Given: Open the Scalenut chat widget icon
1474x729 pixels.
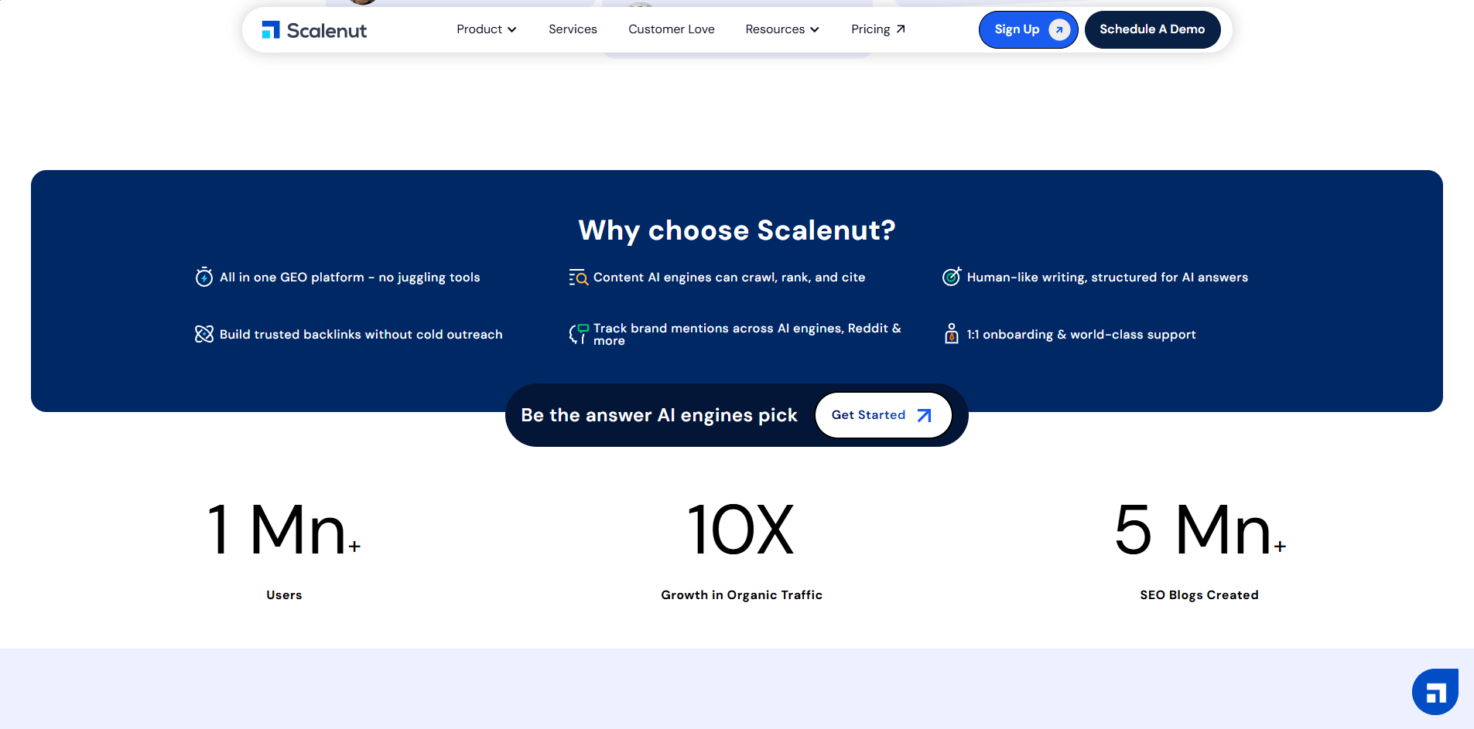Looking at the screenshot, I should (x=1435, y=691).
